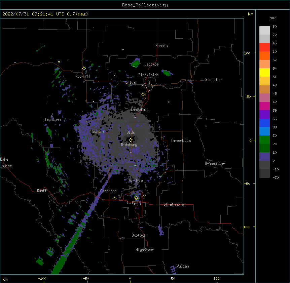Pick the red 60-65 dBZ legend swatch
The height and width of the screenshot is (283, 290).
(x=264, y=47)
